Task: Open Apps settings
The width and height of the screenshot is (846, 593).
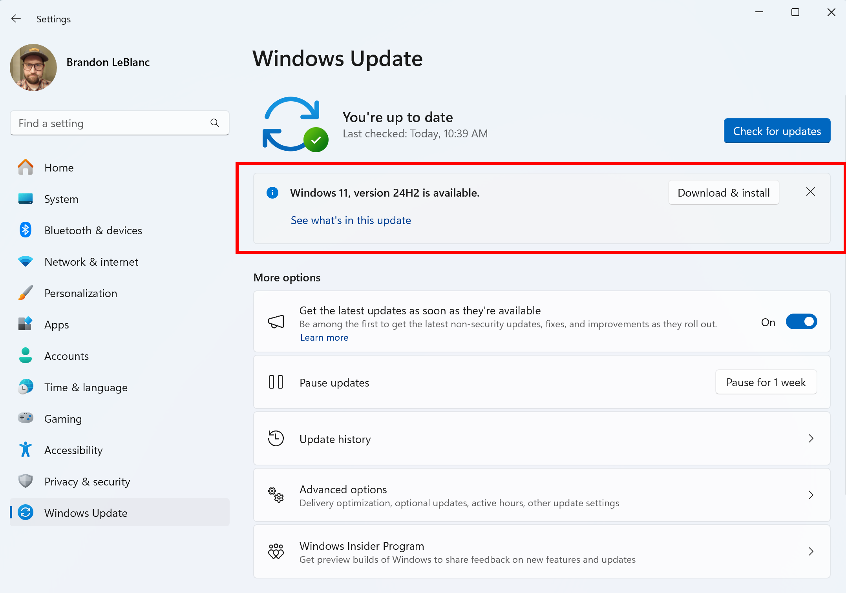Action: tap(120, 325)
